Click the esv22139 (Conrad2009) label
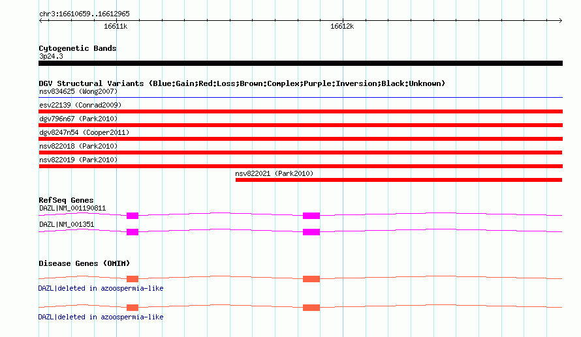 (x=80, y=105)
